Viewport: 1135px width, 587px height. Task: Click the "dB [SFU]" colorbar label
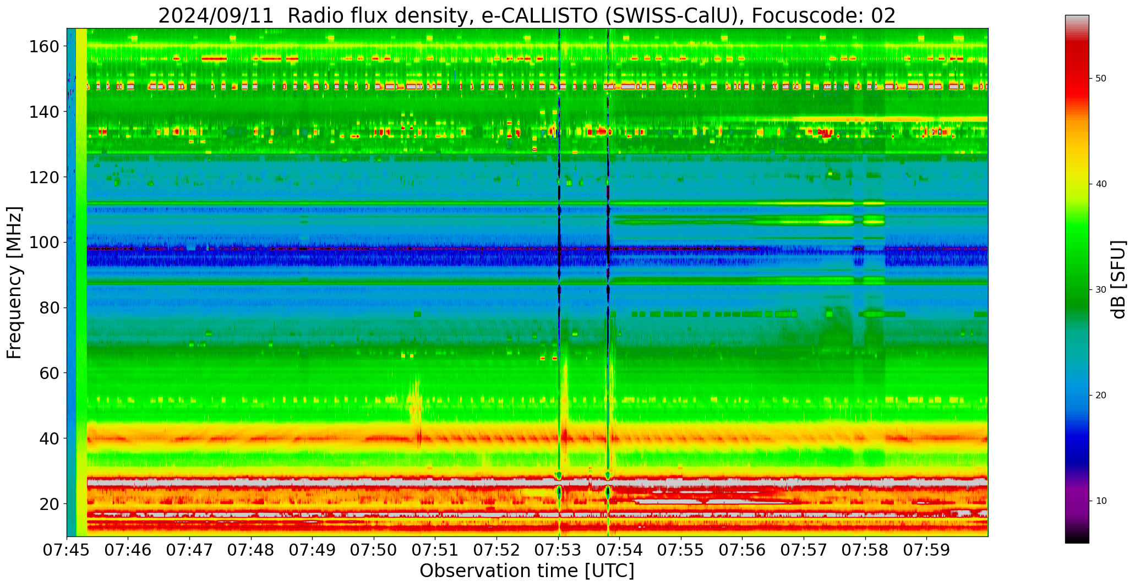pyautogui.click(x=1118, y=279)
